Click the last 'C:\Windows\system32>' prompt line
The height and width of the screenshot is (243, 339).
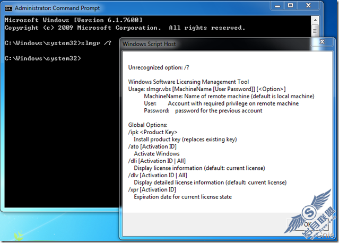(x=43, y=58)
